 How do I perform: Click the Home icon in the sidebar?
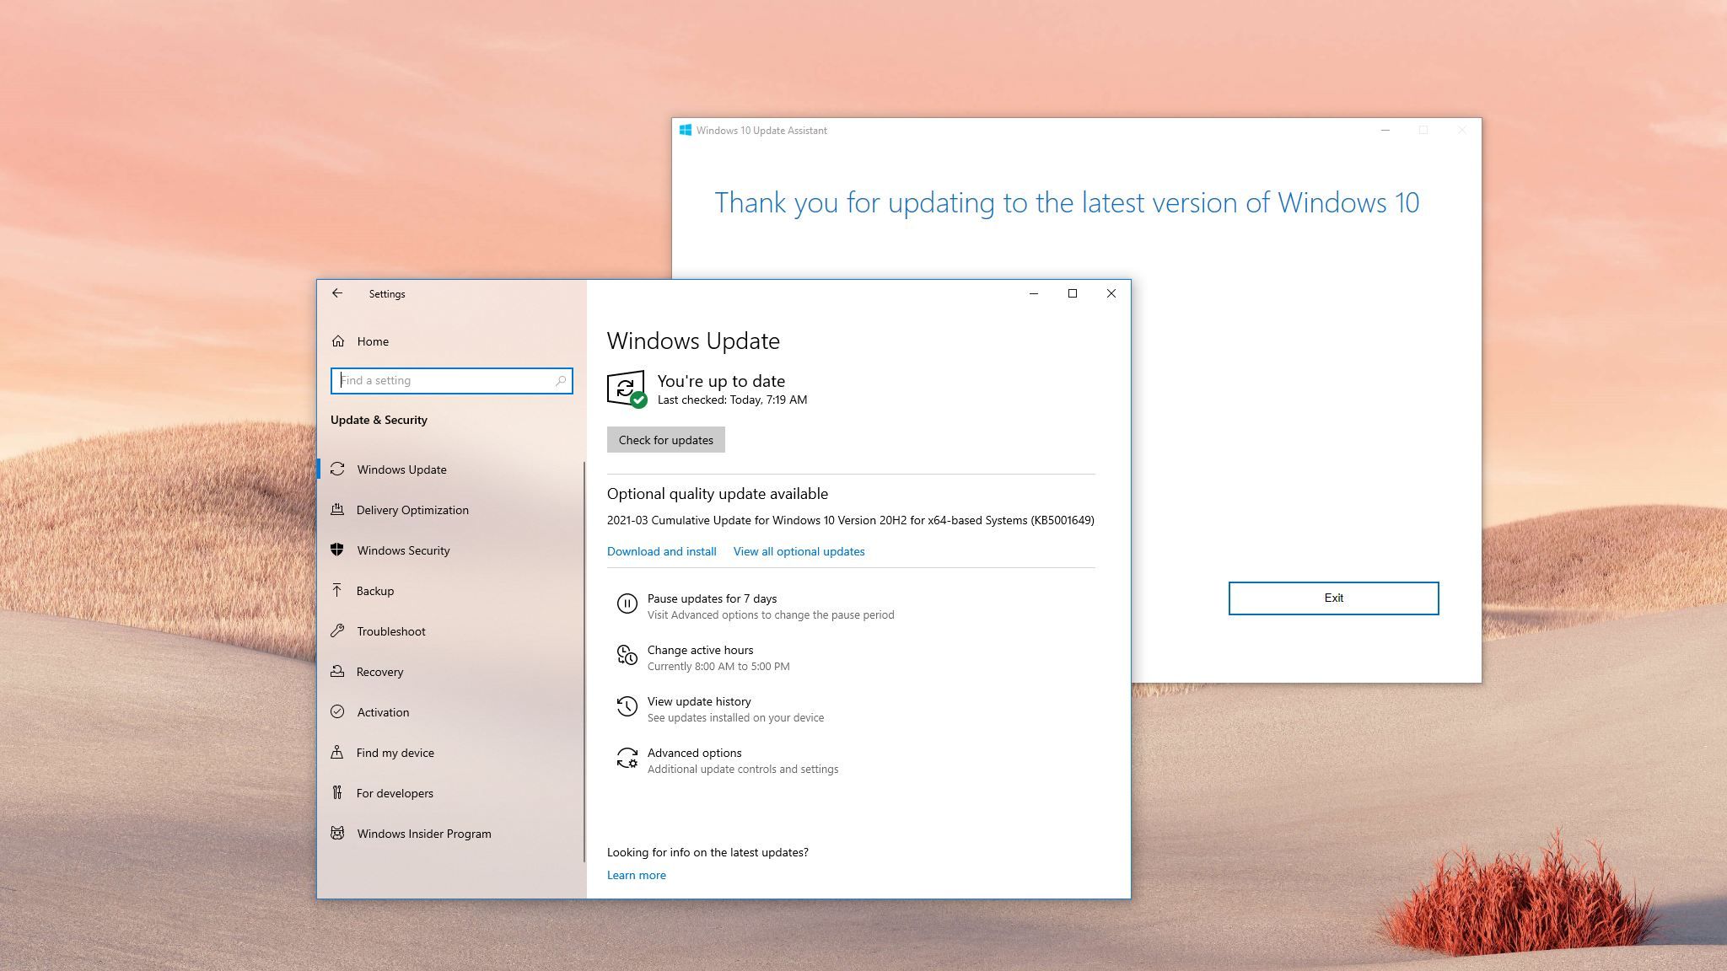pyautogui.click(x=338, y=341)
